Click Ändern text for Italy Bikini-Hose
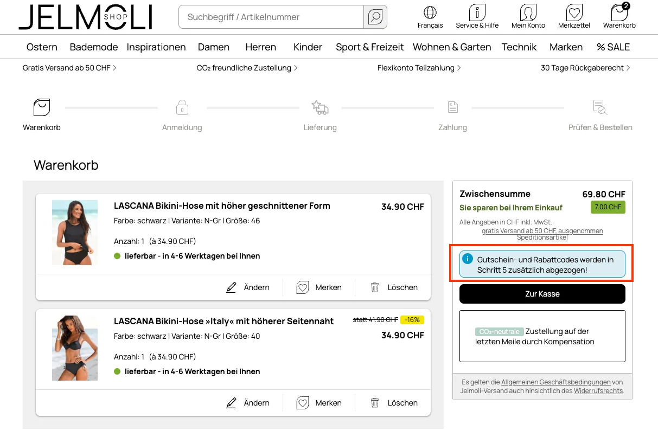Screen dimensions: 658x437 [257, 403]
